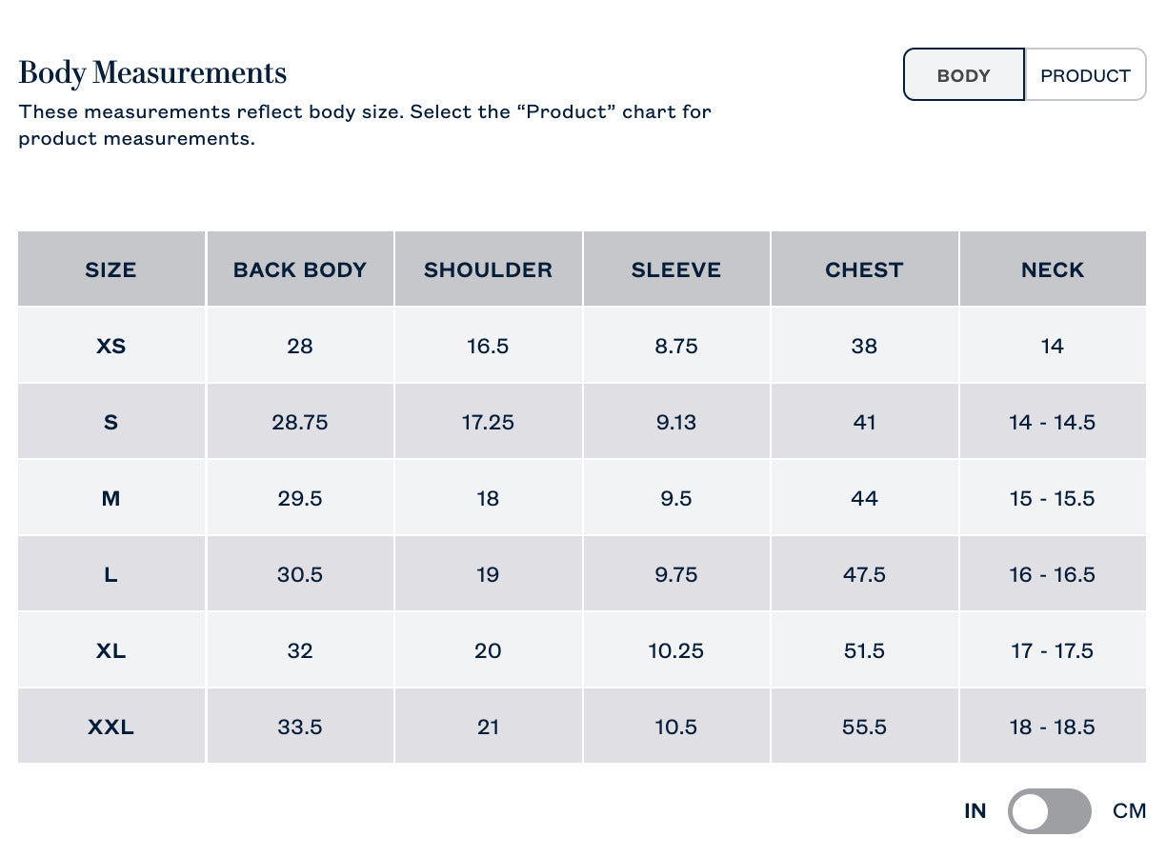The width and height of the screenshot is (1166, 857).
Task: Click the BACK BODY column header
Action: point(299,269)
